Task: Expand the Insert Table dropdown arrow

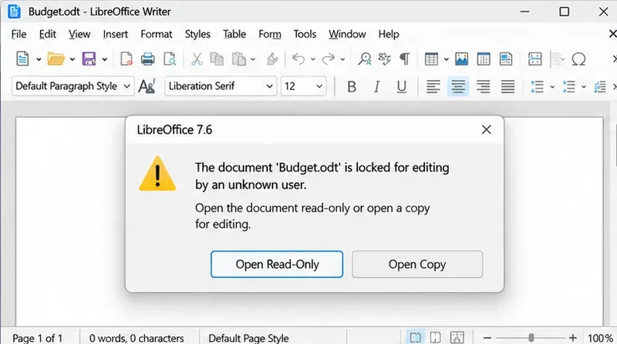Action: (x=447, y=60)
